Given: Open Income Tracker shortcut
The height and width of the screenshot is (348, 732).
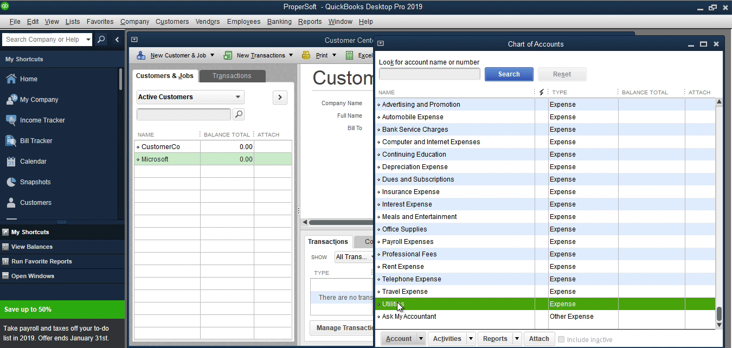Looking at the screenshot, I should pos(34,120).
